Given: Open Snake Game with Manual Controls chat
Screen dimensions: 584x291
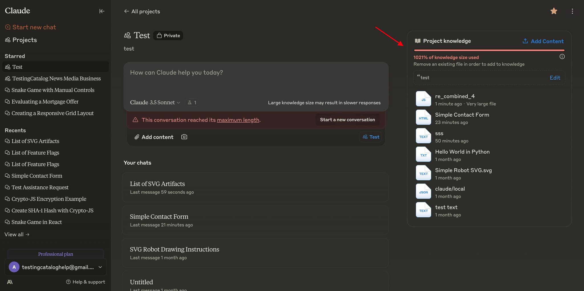Looking at the screenshot, I should point(50,90).
